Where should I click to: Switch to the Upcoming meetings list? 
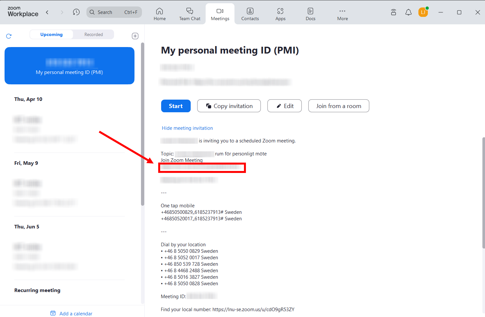(x=51, y=34)
